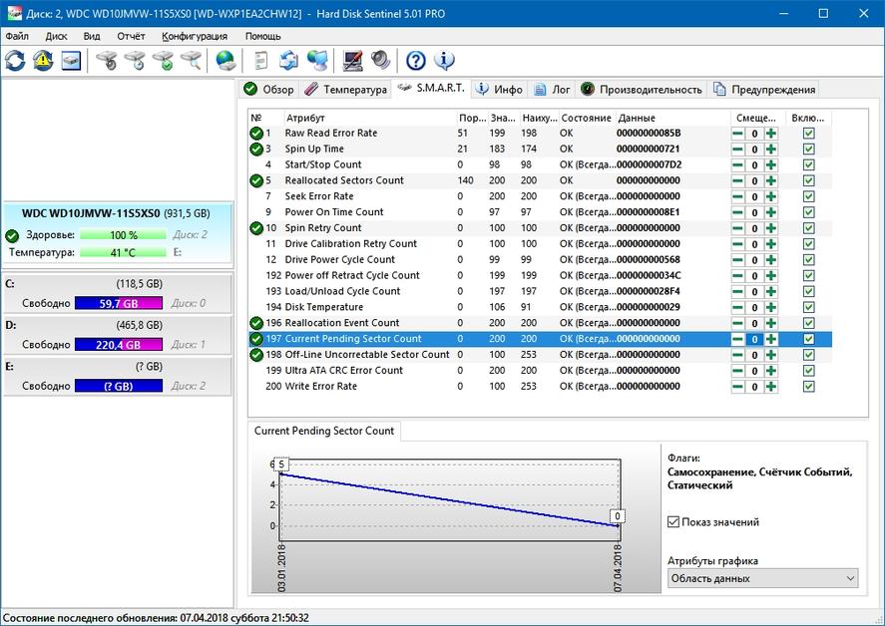Decrease offset for Disk Temperature
The height and width of the screenshot is (626, 885).
(x=737, y=307)
